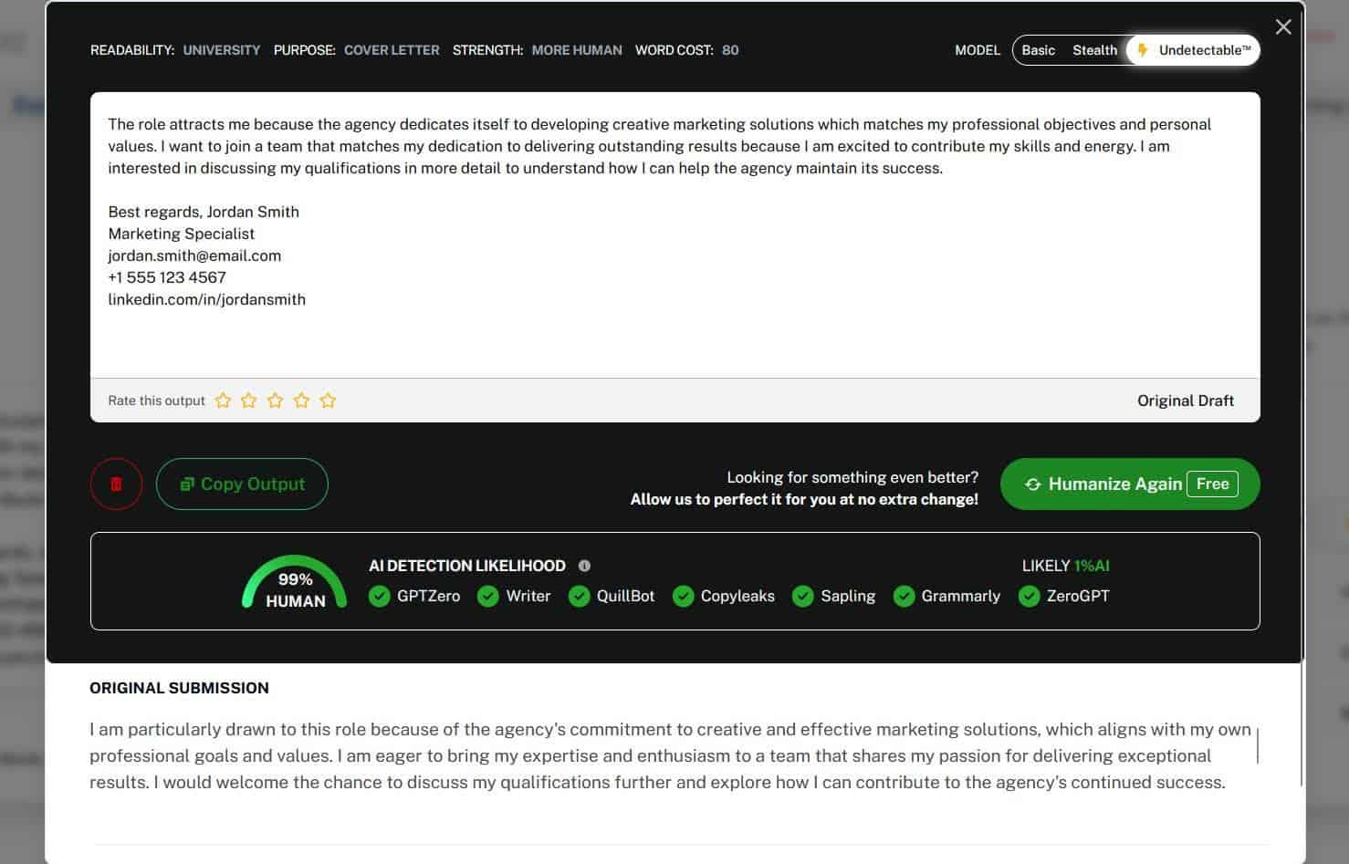Image resolution: width=1349 pixels, height=864 pixels.
Task: Choose the Undetectable model option
Action: point(1196,50)
